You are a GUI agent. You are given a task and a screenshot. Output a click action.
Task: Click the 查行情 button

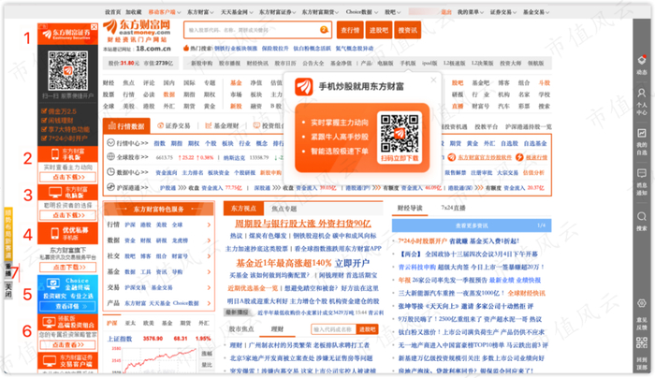point(350,30)
